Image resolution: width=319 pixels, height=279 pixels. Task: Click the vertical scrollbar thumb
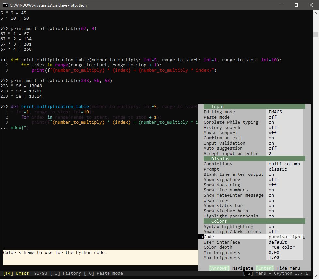point(316,35)
